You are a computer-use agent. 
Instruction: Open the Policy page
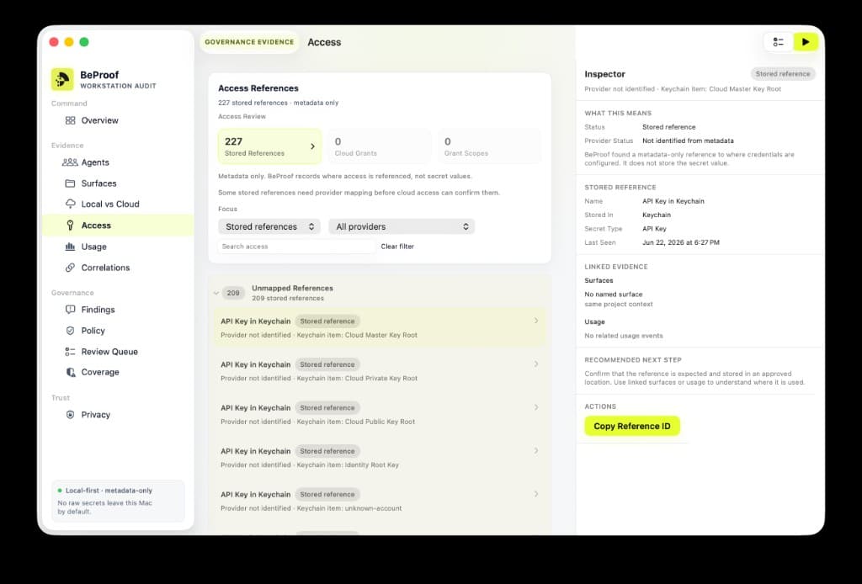[93, 330]
